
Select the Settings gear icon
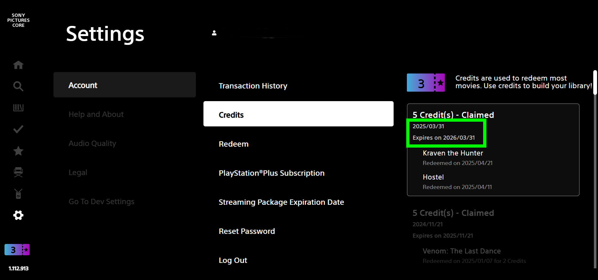(18, 215)
